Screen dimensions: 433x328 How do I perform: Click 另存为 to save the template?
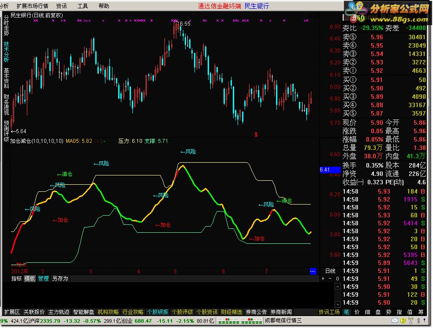click(60, 279)
